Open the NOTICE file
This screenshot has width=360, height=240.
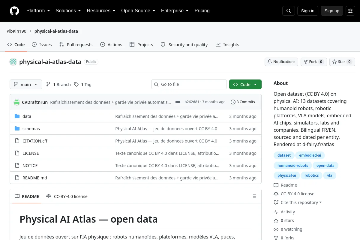tap(30, 166)
